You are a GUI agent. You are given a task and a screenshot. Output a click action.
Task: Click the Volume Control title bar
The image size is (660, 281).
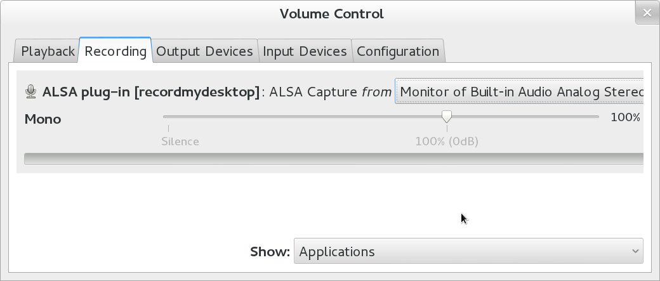click(331, 14)
